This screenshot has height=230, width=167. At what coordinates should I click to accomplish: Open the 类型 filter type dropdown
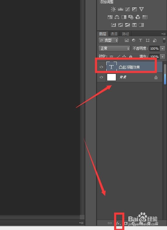(x=109, y=40)
